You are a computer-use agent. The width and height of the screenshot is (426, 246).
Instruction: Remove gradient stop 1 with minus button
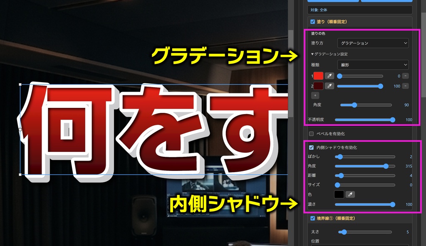coord(405,76)
